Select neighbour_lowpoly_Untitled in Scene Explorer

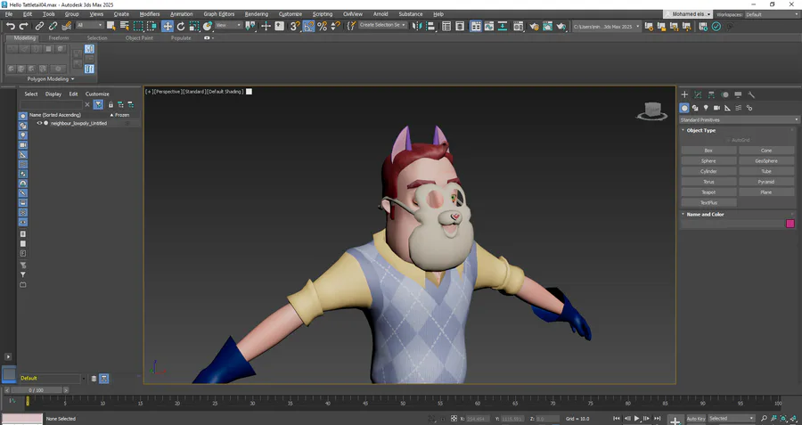click(78, 123)
